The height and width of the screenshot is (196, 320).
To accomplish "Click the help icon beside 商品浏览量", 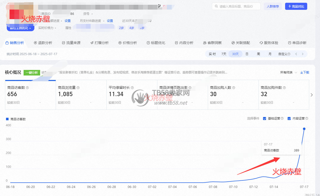I will (x=78, y=88).
